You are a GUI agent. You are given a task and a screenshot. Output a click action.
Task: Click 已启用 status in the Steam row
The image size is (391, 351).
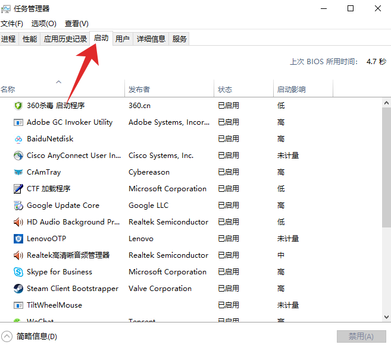tap(229, 289)
